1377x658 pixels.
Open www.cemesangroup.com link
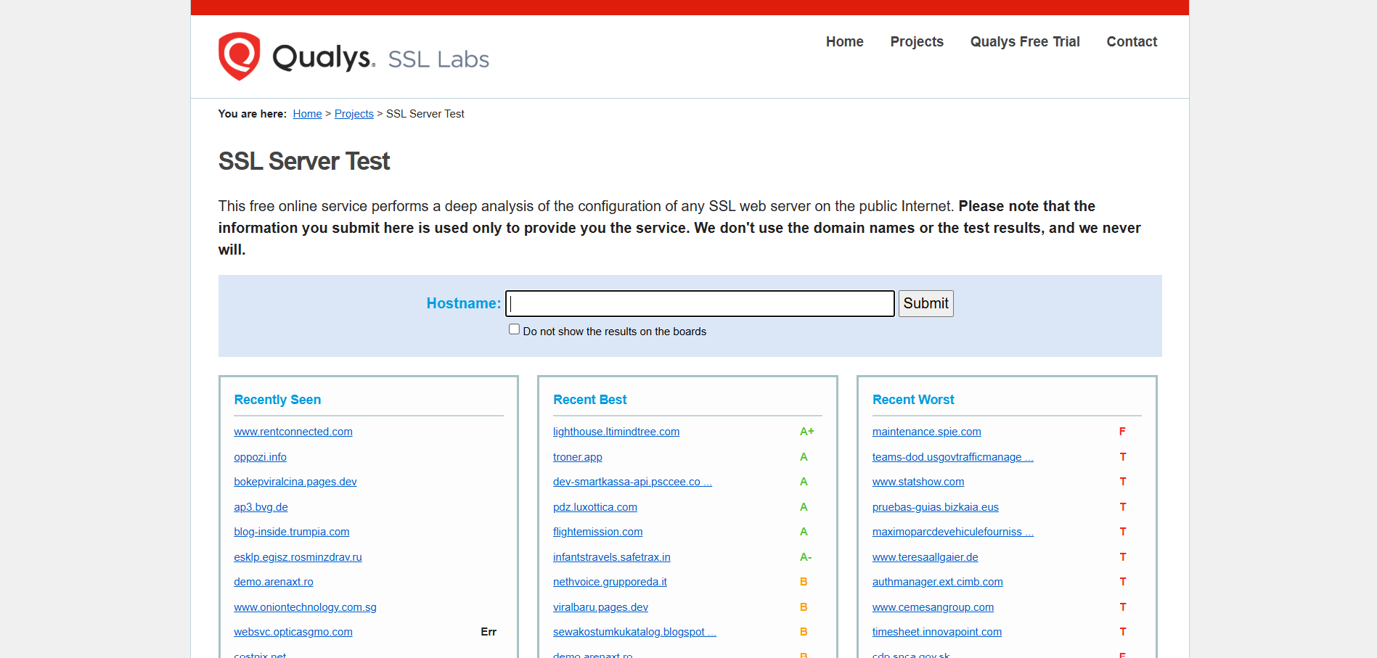pyautogui.click(x=933, y=607)
